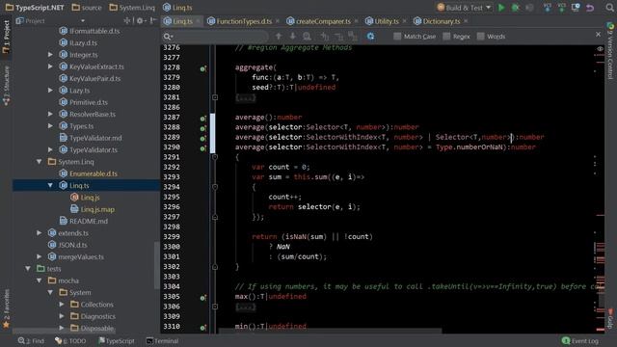
Task: Close the FunctionTypes.d.ts tab
Action: [278, 21]
